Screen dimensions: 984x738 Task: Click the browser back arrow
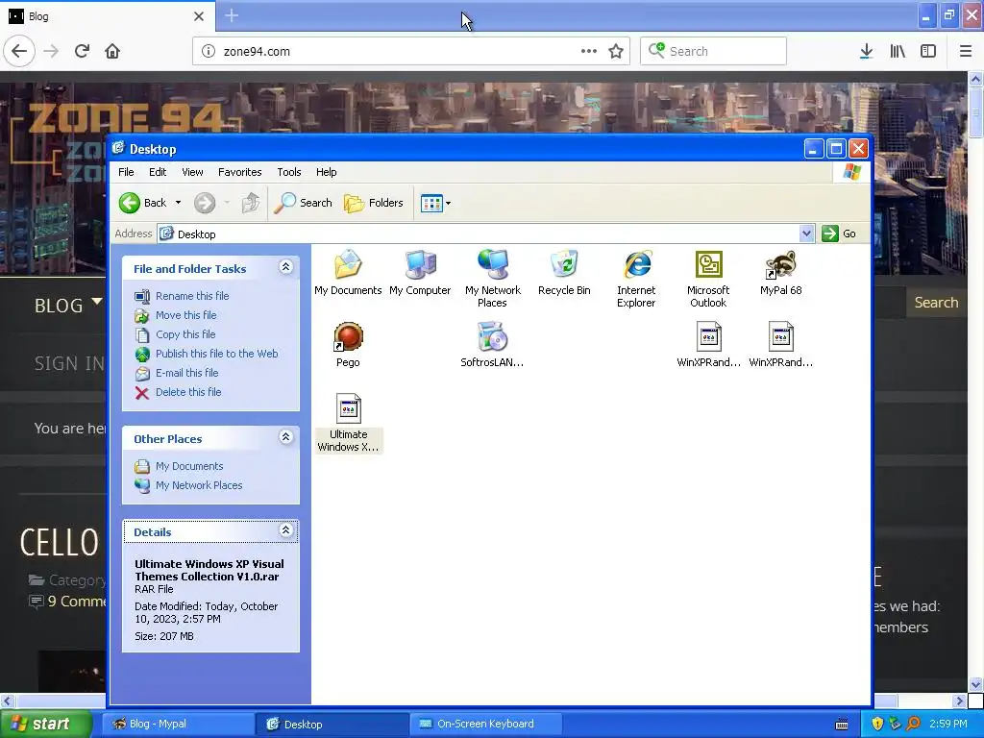tap(19, 51)
